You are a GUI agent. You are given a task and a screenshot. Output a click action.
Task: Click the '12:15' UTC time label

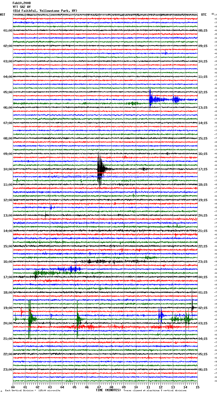click(x=203, y=92)
